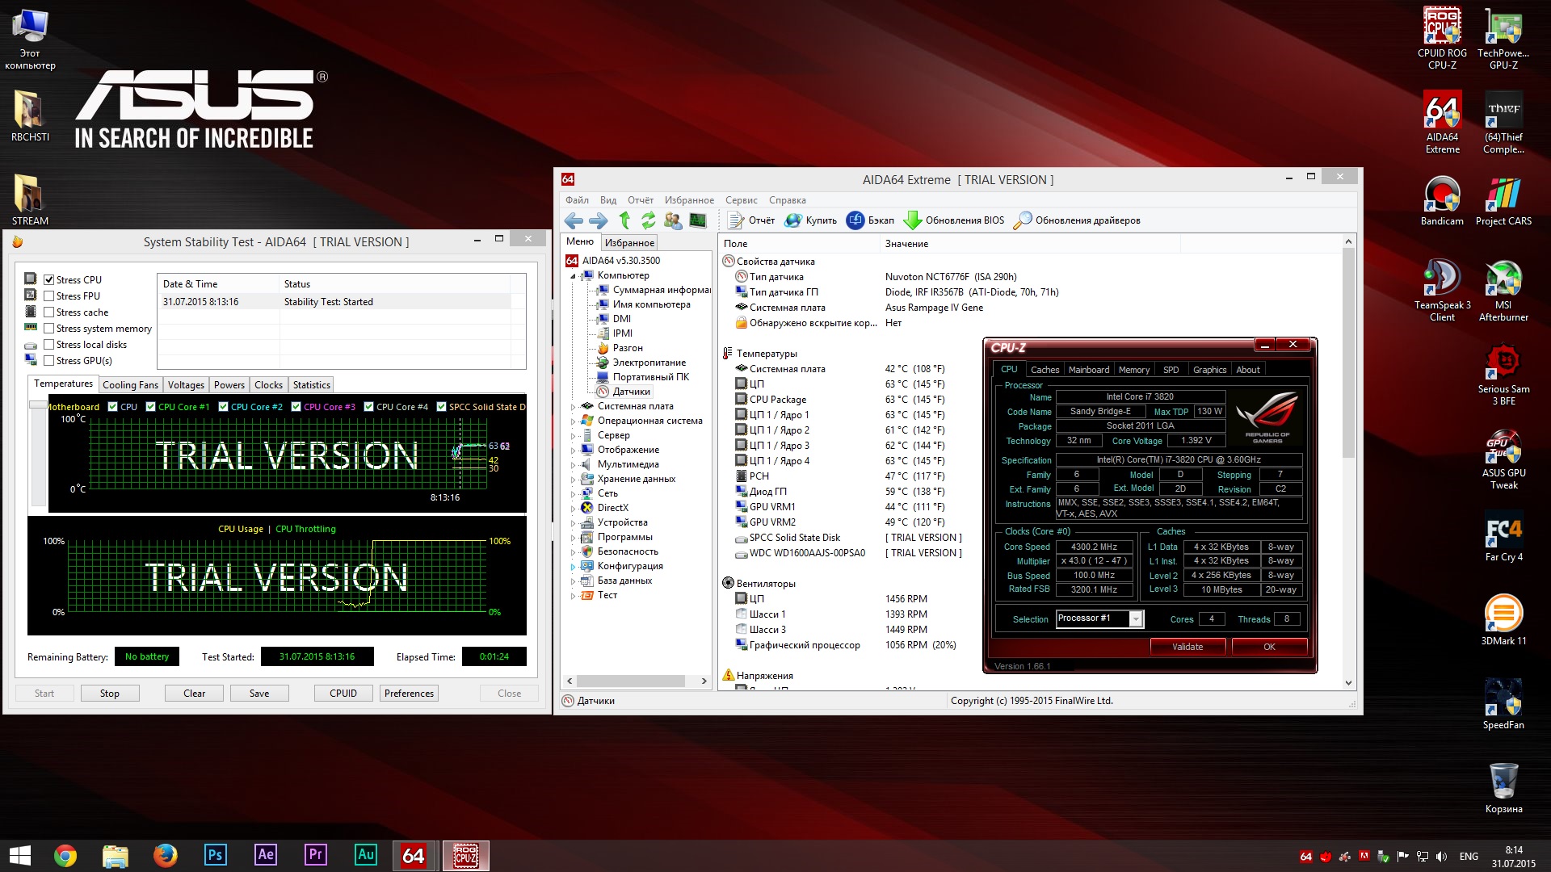Toggle CPU Core #2 graph checkbox
The width and height of the screenshot is (1551, 872).
pos(223,407)
